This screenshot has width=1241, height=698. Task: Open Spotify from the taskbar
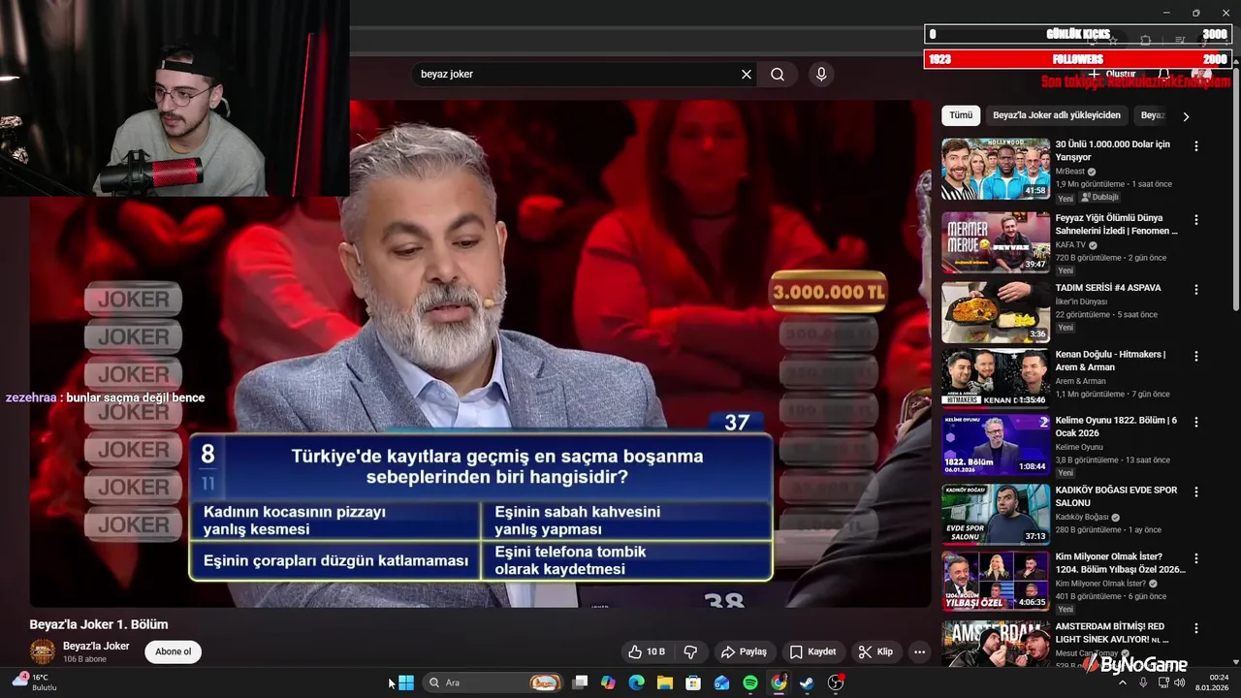tap(750, 682)
